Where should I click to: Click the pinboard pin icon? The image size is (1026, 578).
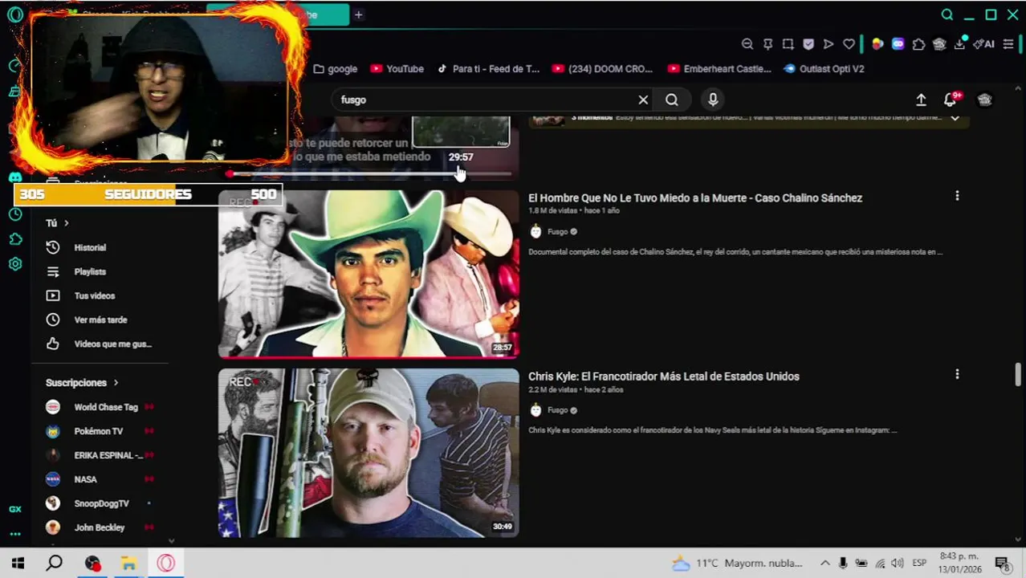[x=767, y=44]
